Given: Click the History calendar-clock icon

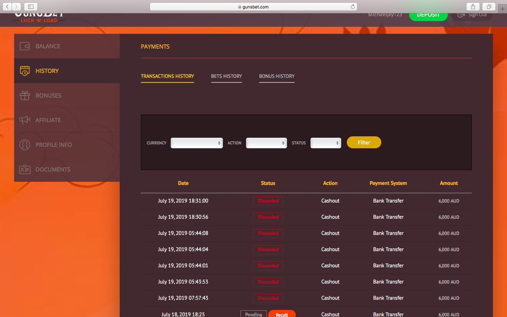Looking at the screenshot, I should point(25,71).
